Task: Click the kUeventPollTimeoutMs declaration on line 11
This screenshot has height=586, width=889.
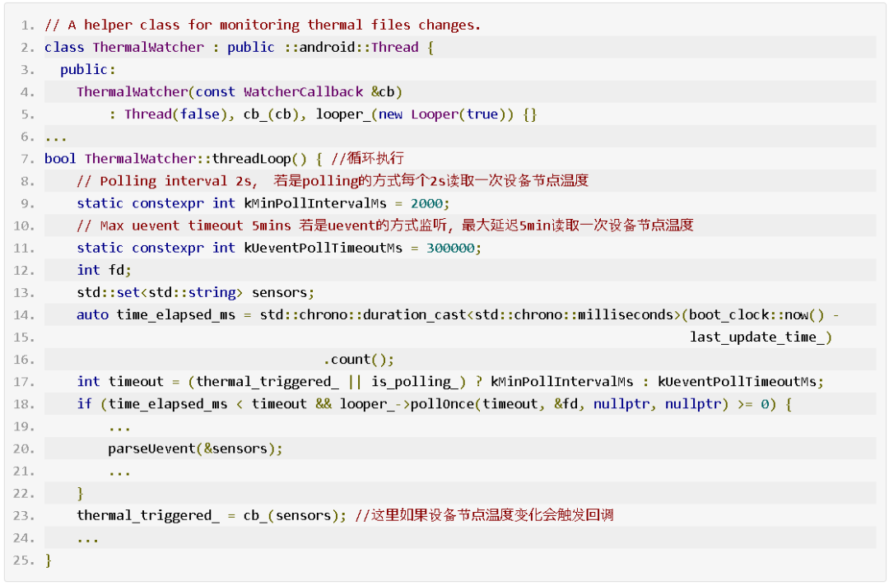Action: pyautogui.click(x=323, y=249)
